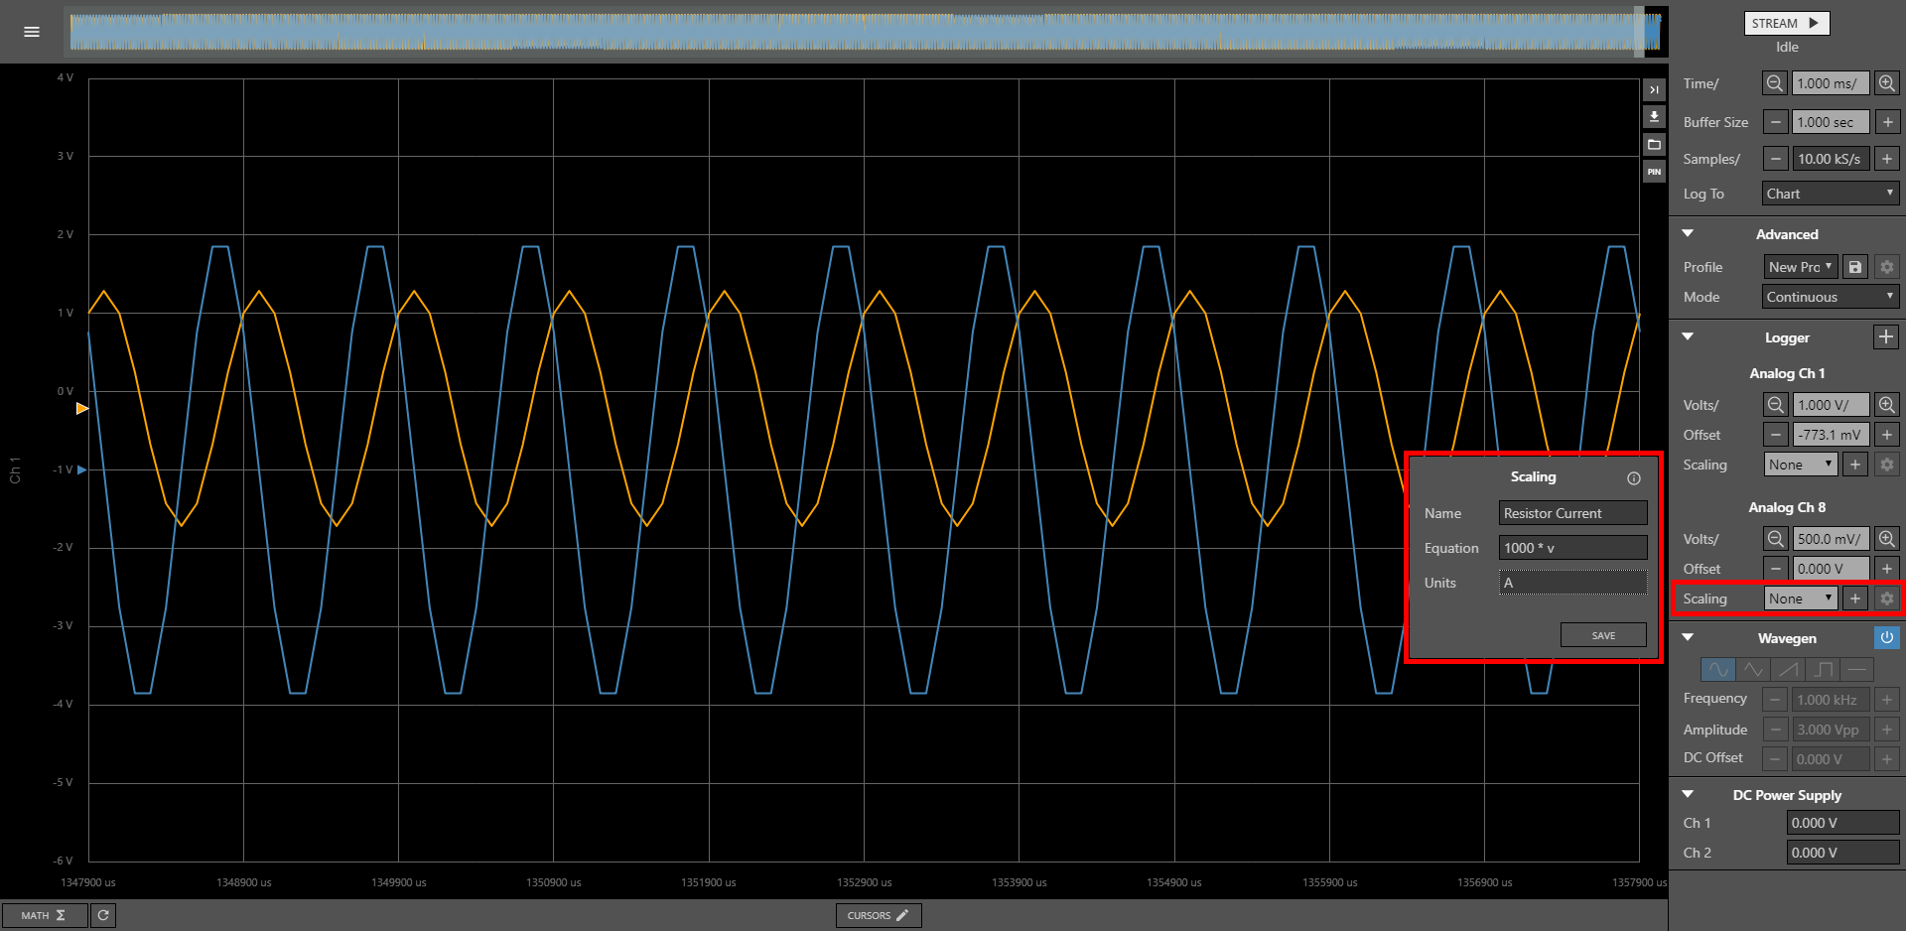This screenshot has height=931, width=1906.
Task: Open the Mode dropdown showing Continuous
Action: click(x=1831, y=297)
